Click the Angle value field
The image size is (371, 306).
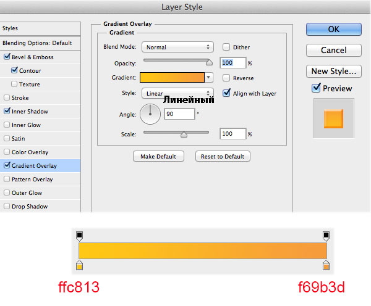click(179, 114)
